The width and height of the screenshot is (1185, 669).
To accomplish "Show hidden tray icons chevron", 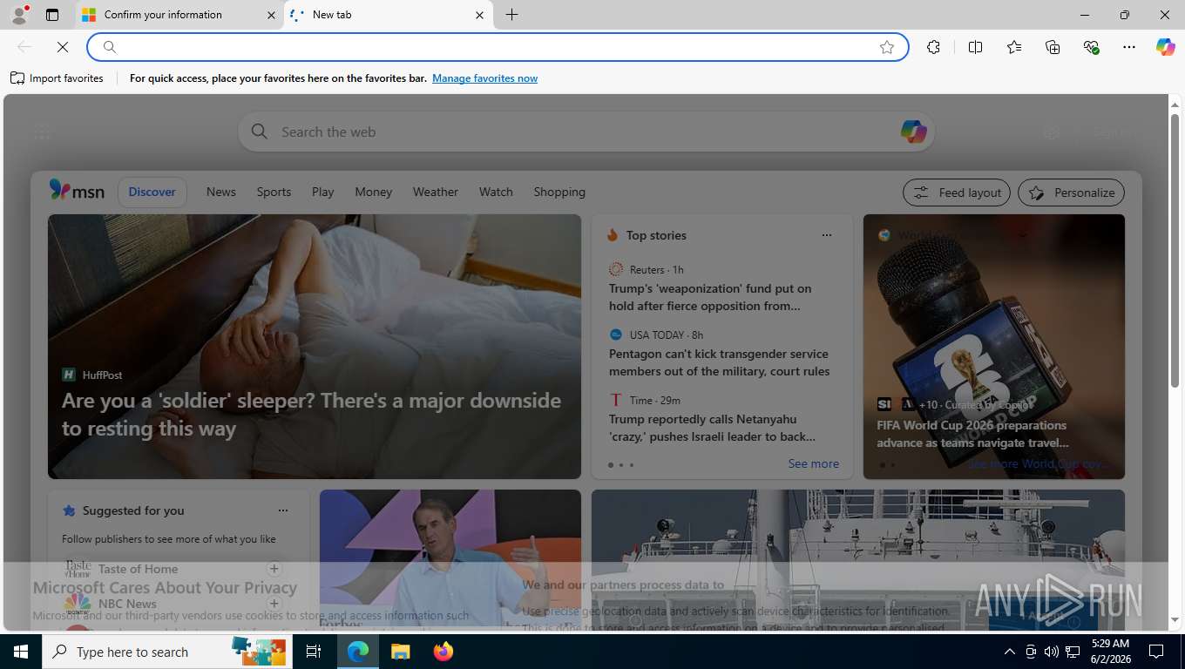I will pyautogui.click(x=1009, y=652).
